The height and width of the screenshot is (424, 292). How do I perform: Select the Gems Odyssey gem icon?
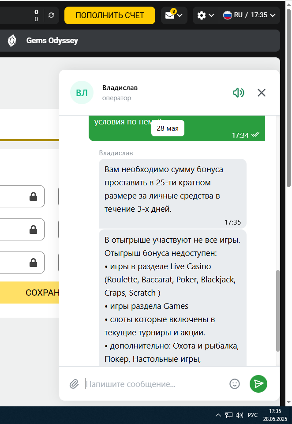coord(12,41)
